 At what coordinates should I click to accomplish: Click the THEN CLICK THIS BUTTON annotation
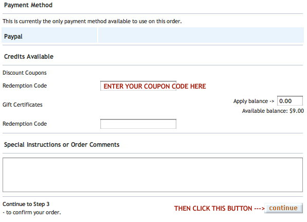click(x=219, y=208)
